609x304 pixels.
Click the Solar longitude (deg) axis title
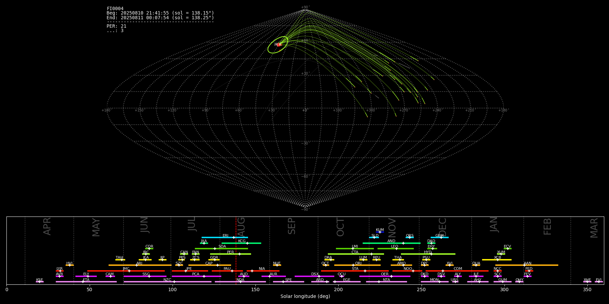305,296
